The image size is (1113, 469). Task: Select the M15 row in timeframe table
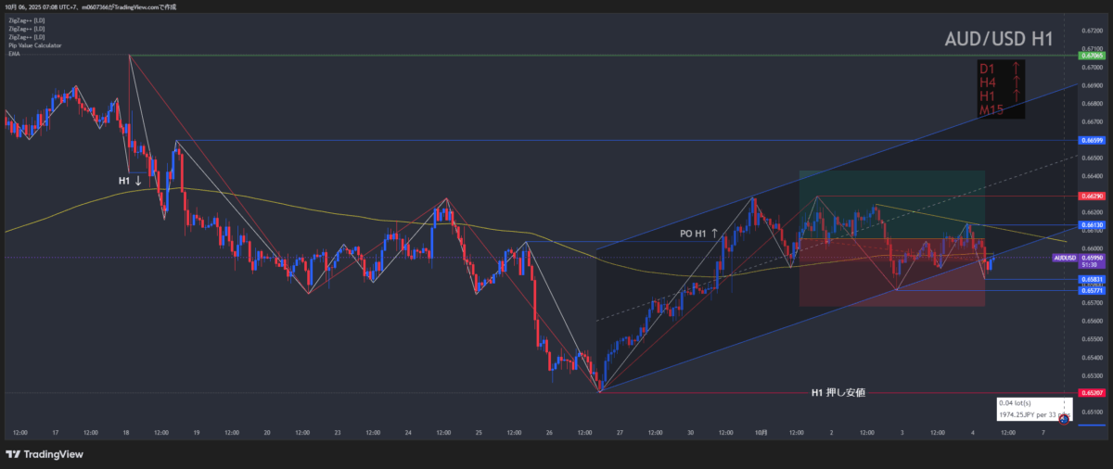(994, 111)
